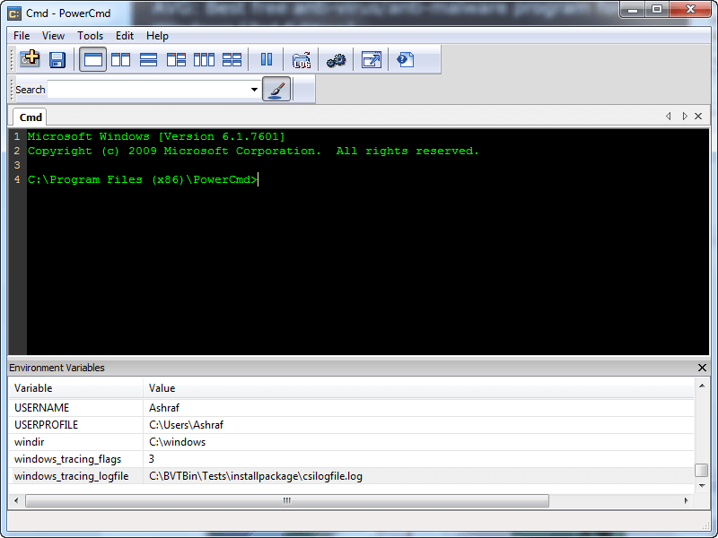This screenshot has height=538, width=718.
Task: Open the LOG folder icon
Action: pos(302,60)
